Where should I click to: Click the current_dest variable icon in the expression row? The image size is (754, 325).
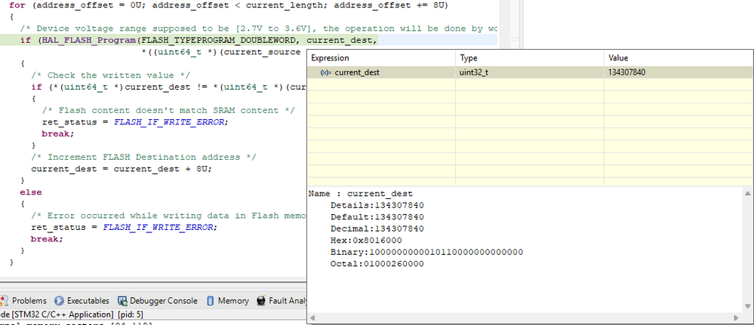coord(326,72)
